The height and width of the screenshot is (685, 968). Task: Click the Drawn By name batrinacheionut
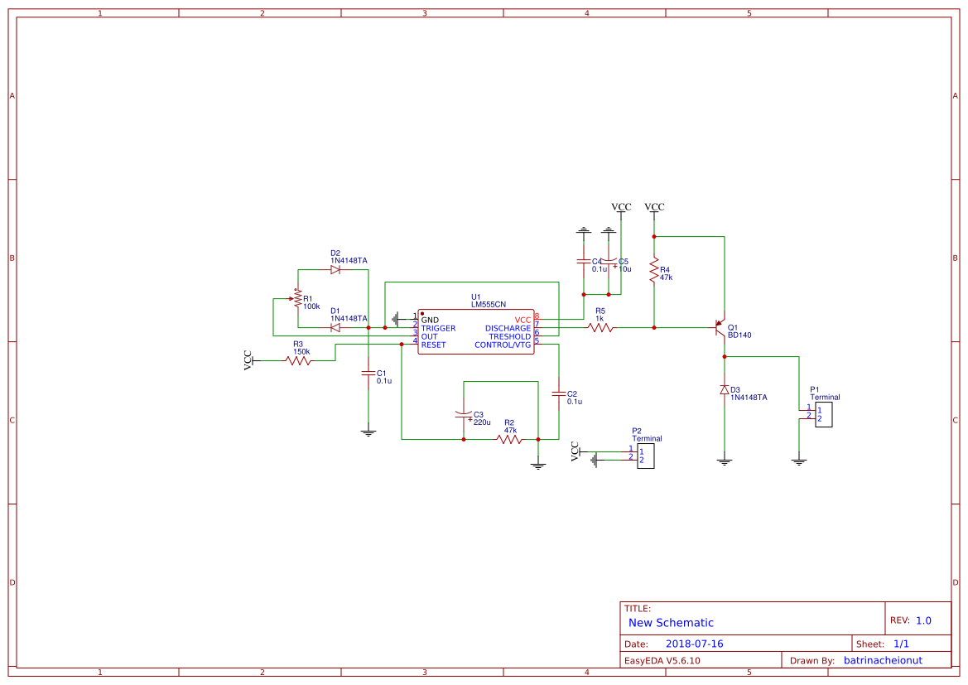click(882, 660)
